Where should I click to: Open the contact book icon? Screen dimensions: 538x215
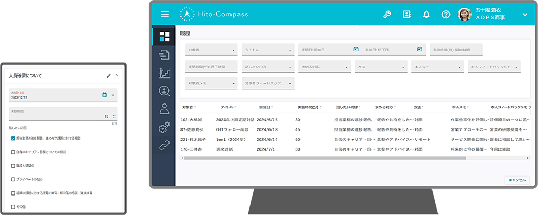407,15
